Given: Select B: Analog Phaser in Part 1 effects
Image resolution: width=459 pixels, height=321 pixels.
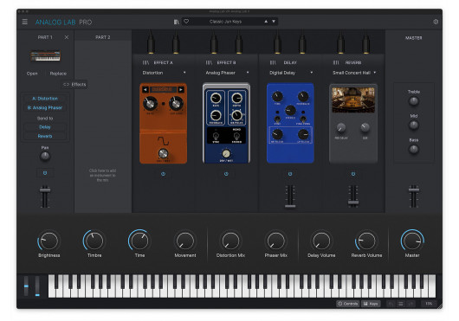Looking at the screenshot, I should pyautogui.click(x=45, y=107).
